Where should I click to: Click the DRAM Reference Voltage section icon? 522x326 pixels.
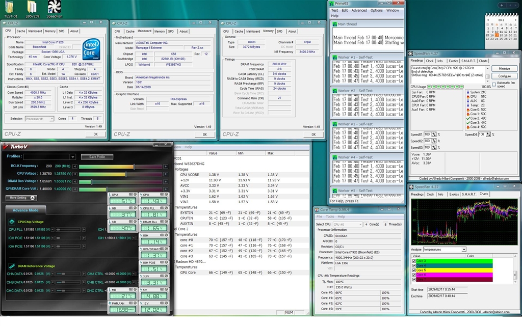click(x=11, y=265)
